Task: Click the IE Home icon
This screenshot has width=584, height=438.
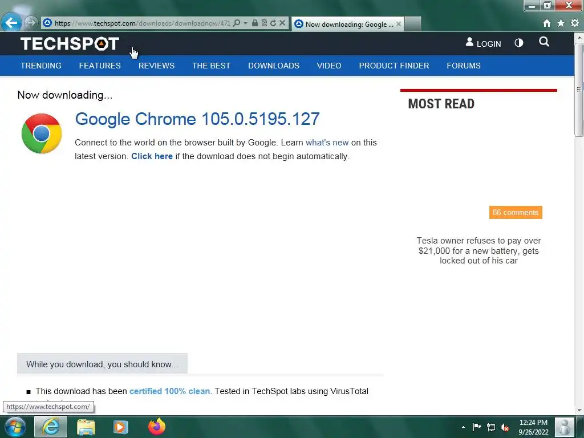Action: point(547,23)
